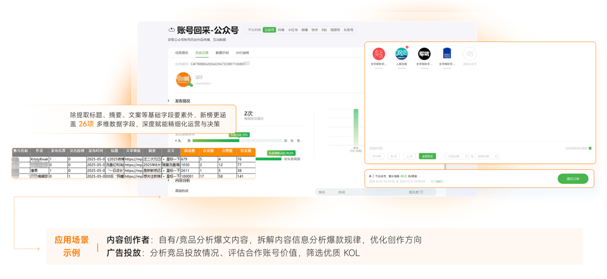Viewport: 607px width, 279px height.
Task: Select the 全部历史 time range option
Action: click(x=427, y=156)
